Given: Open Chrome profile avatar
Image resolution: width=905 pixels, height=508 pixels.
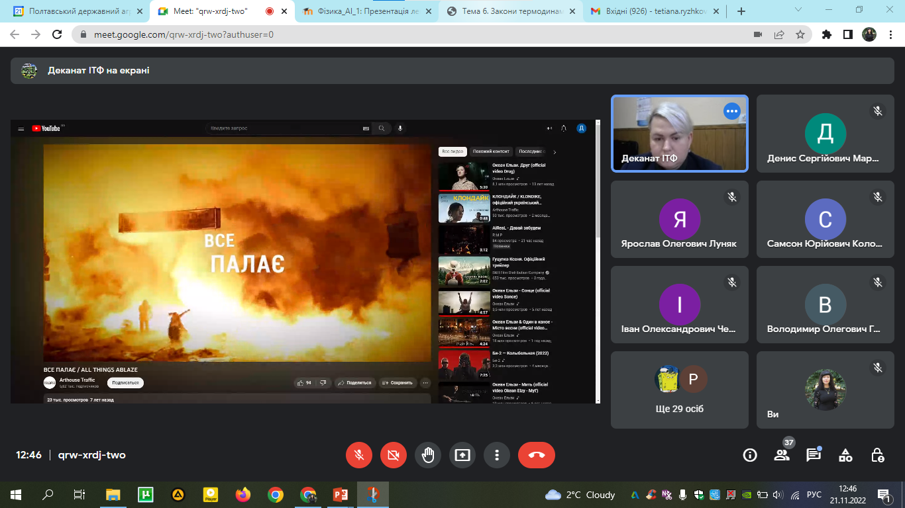Looking at the screenshot, I should [x=869, y=34].
